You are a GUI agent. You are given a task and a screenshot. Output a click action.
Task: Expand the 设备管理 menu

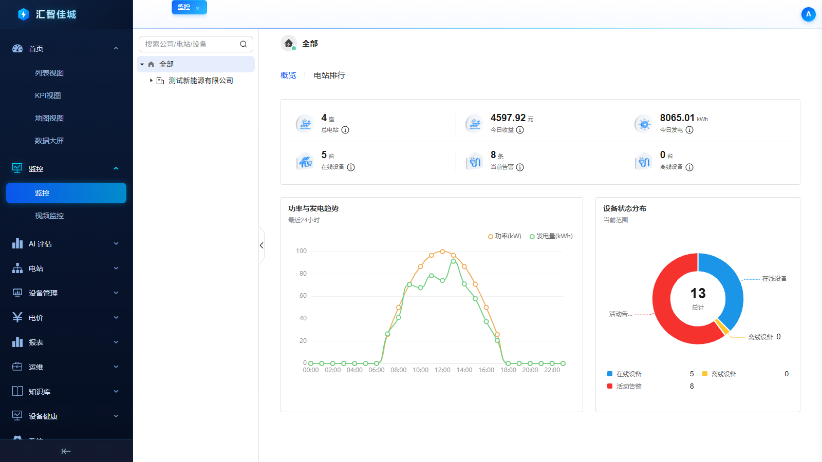(66, 293)
